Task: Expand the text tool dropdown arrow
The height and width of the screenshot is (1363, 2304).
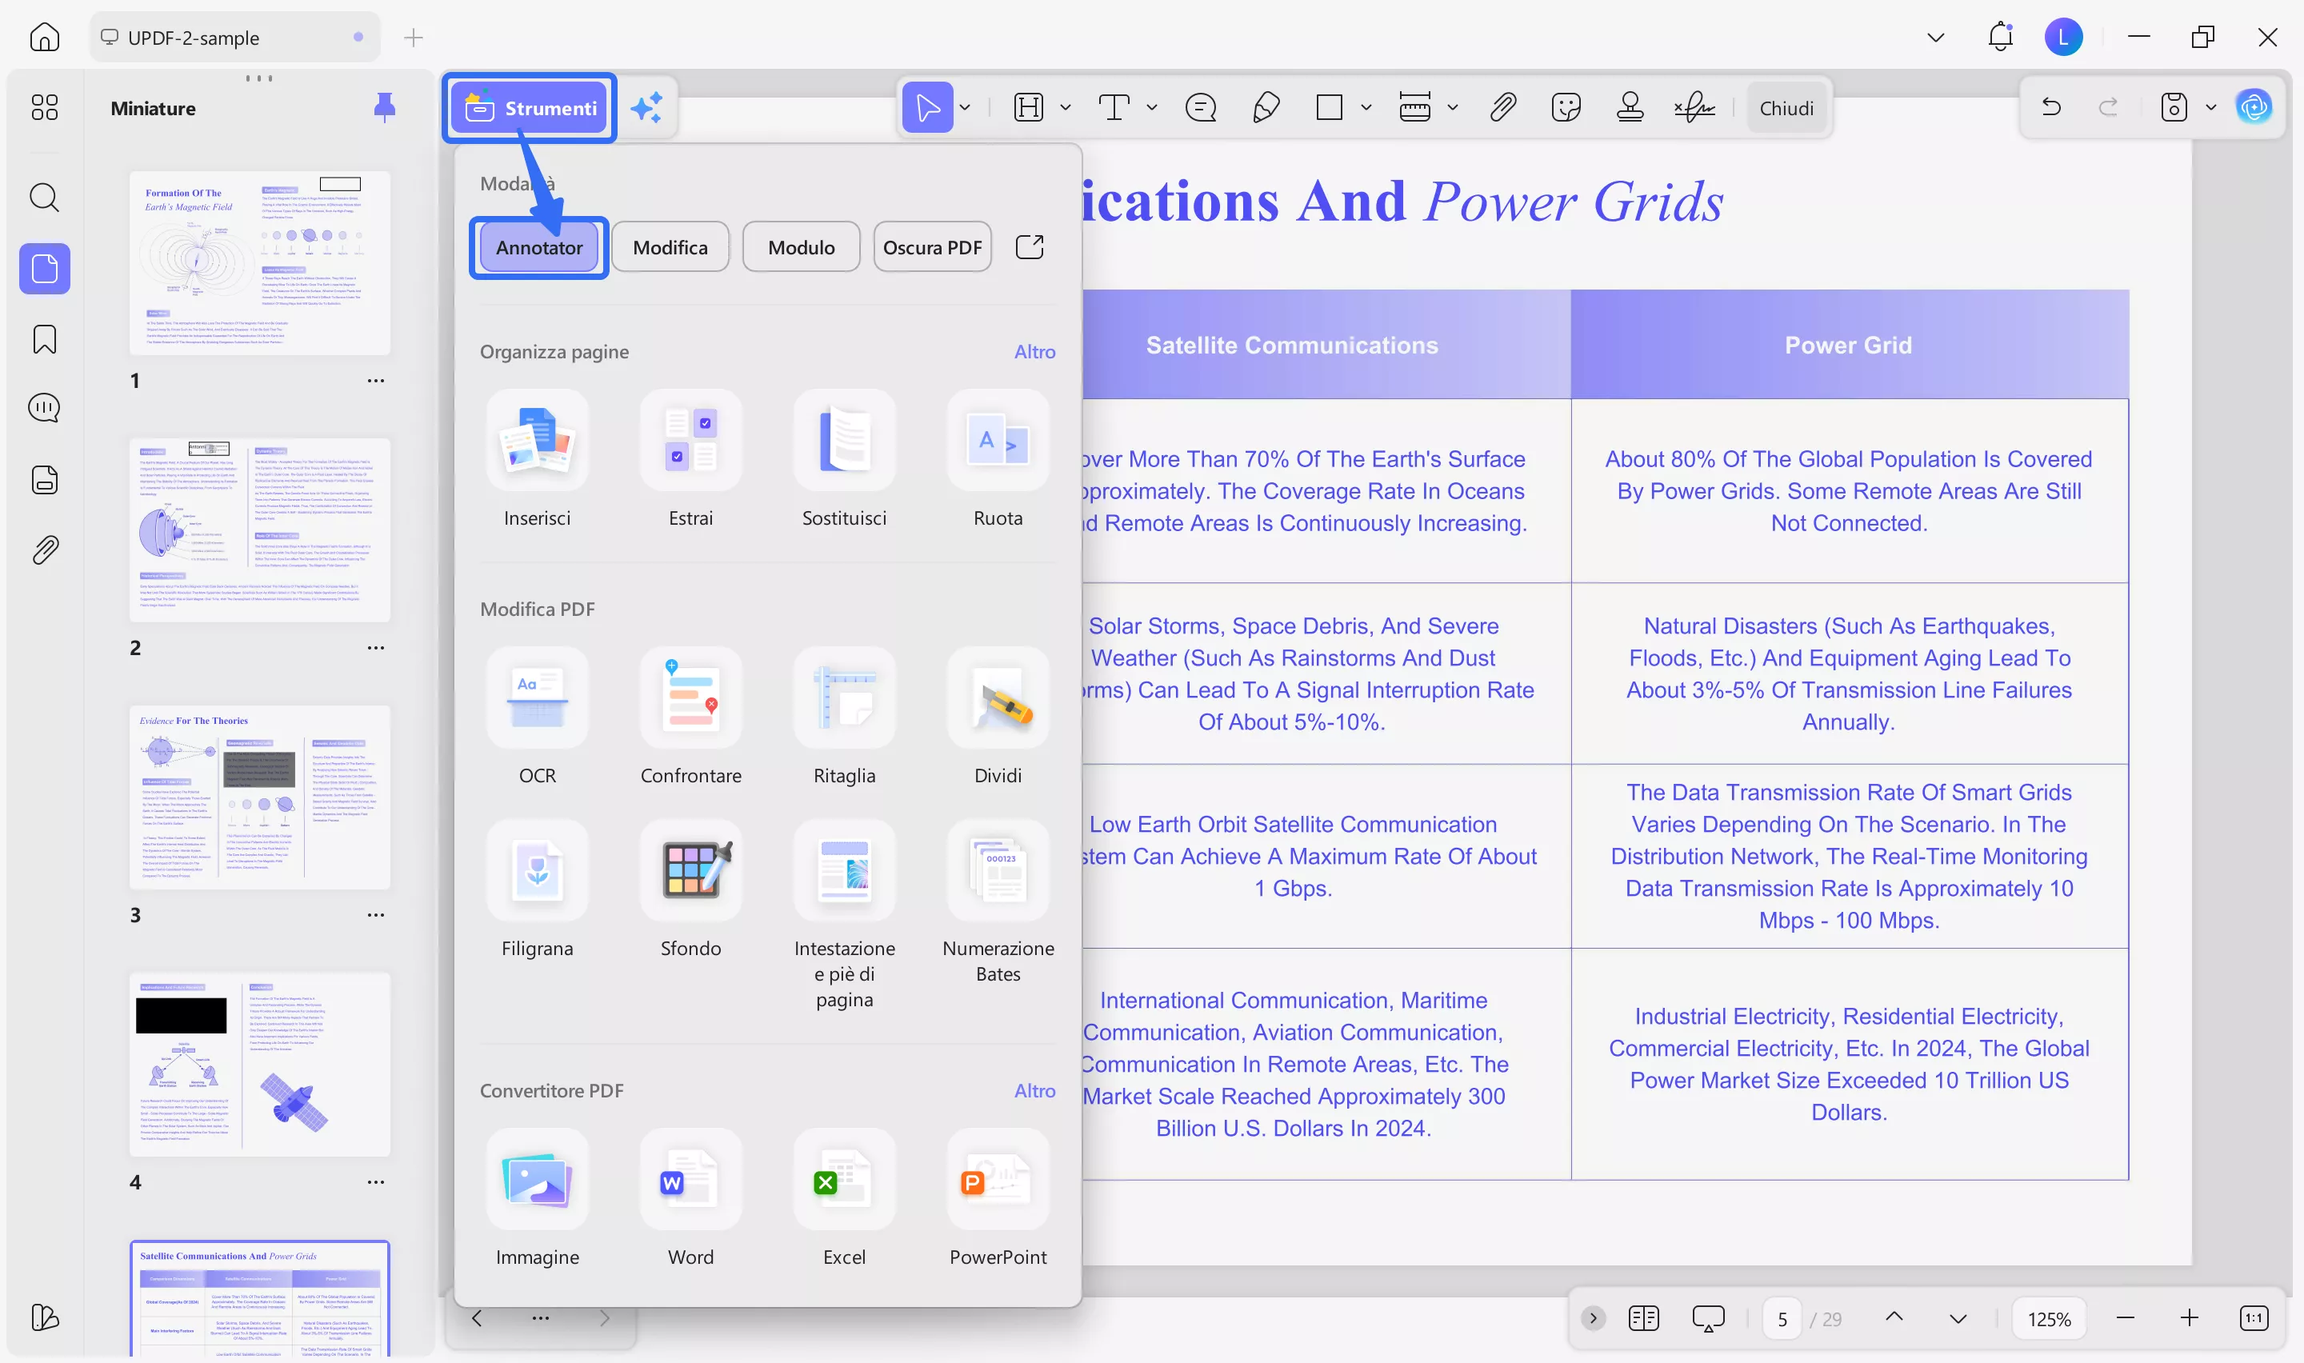Action: click(1151, 107)
